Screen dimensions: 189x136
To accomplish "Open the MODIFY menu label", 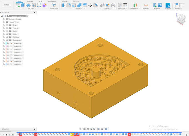I will click(x=79, y=9).
